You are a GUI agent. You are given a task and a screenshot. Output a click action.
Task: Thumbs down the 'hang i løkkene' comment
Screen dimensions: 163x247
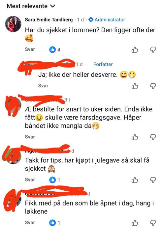tap(153, 223)
